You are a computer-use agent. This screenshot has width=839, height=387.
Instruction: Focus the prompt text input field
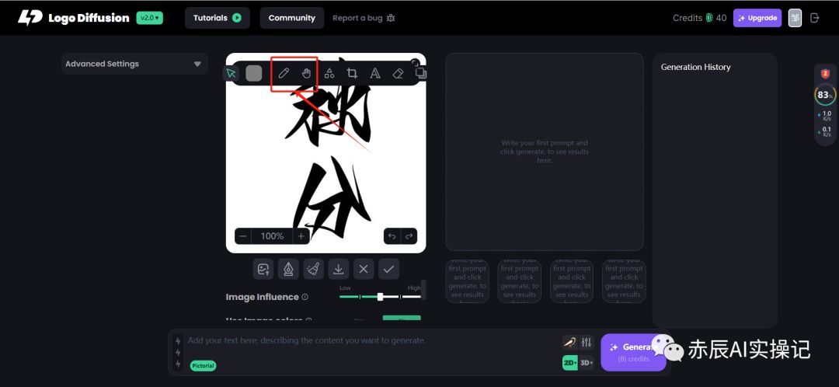click(372, 340)
